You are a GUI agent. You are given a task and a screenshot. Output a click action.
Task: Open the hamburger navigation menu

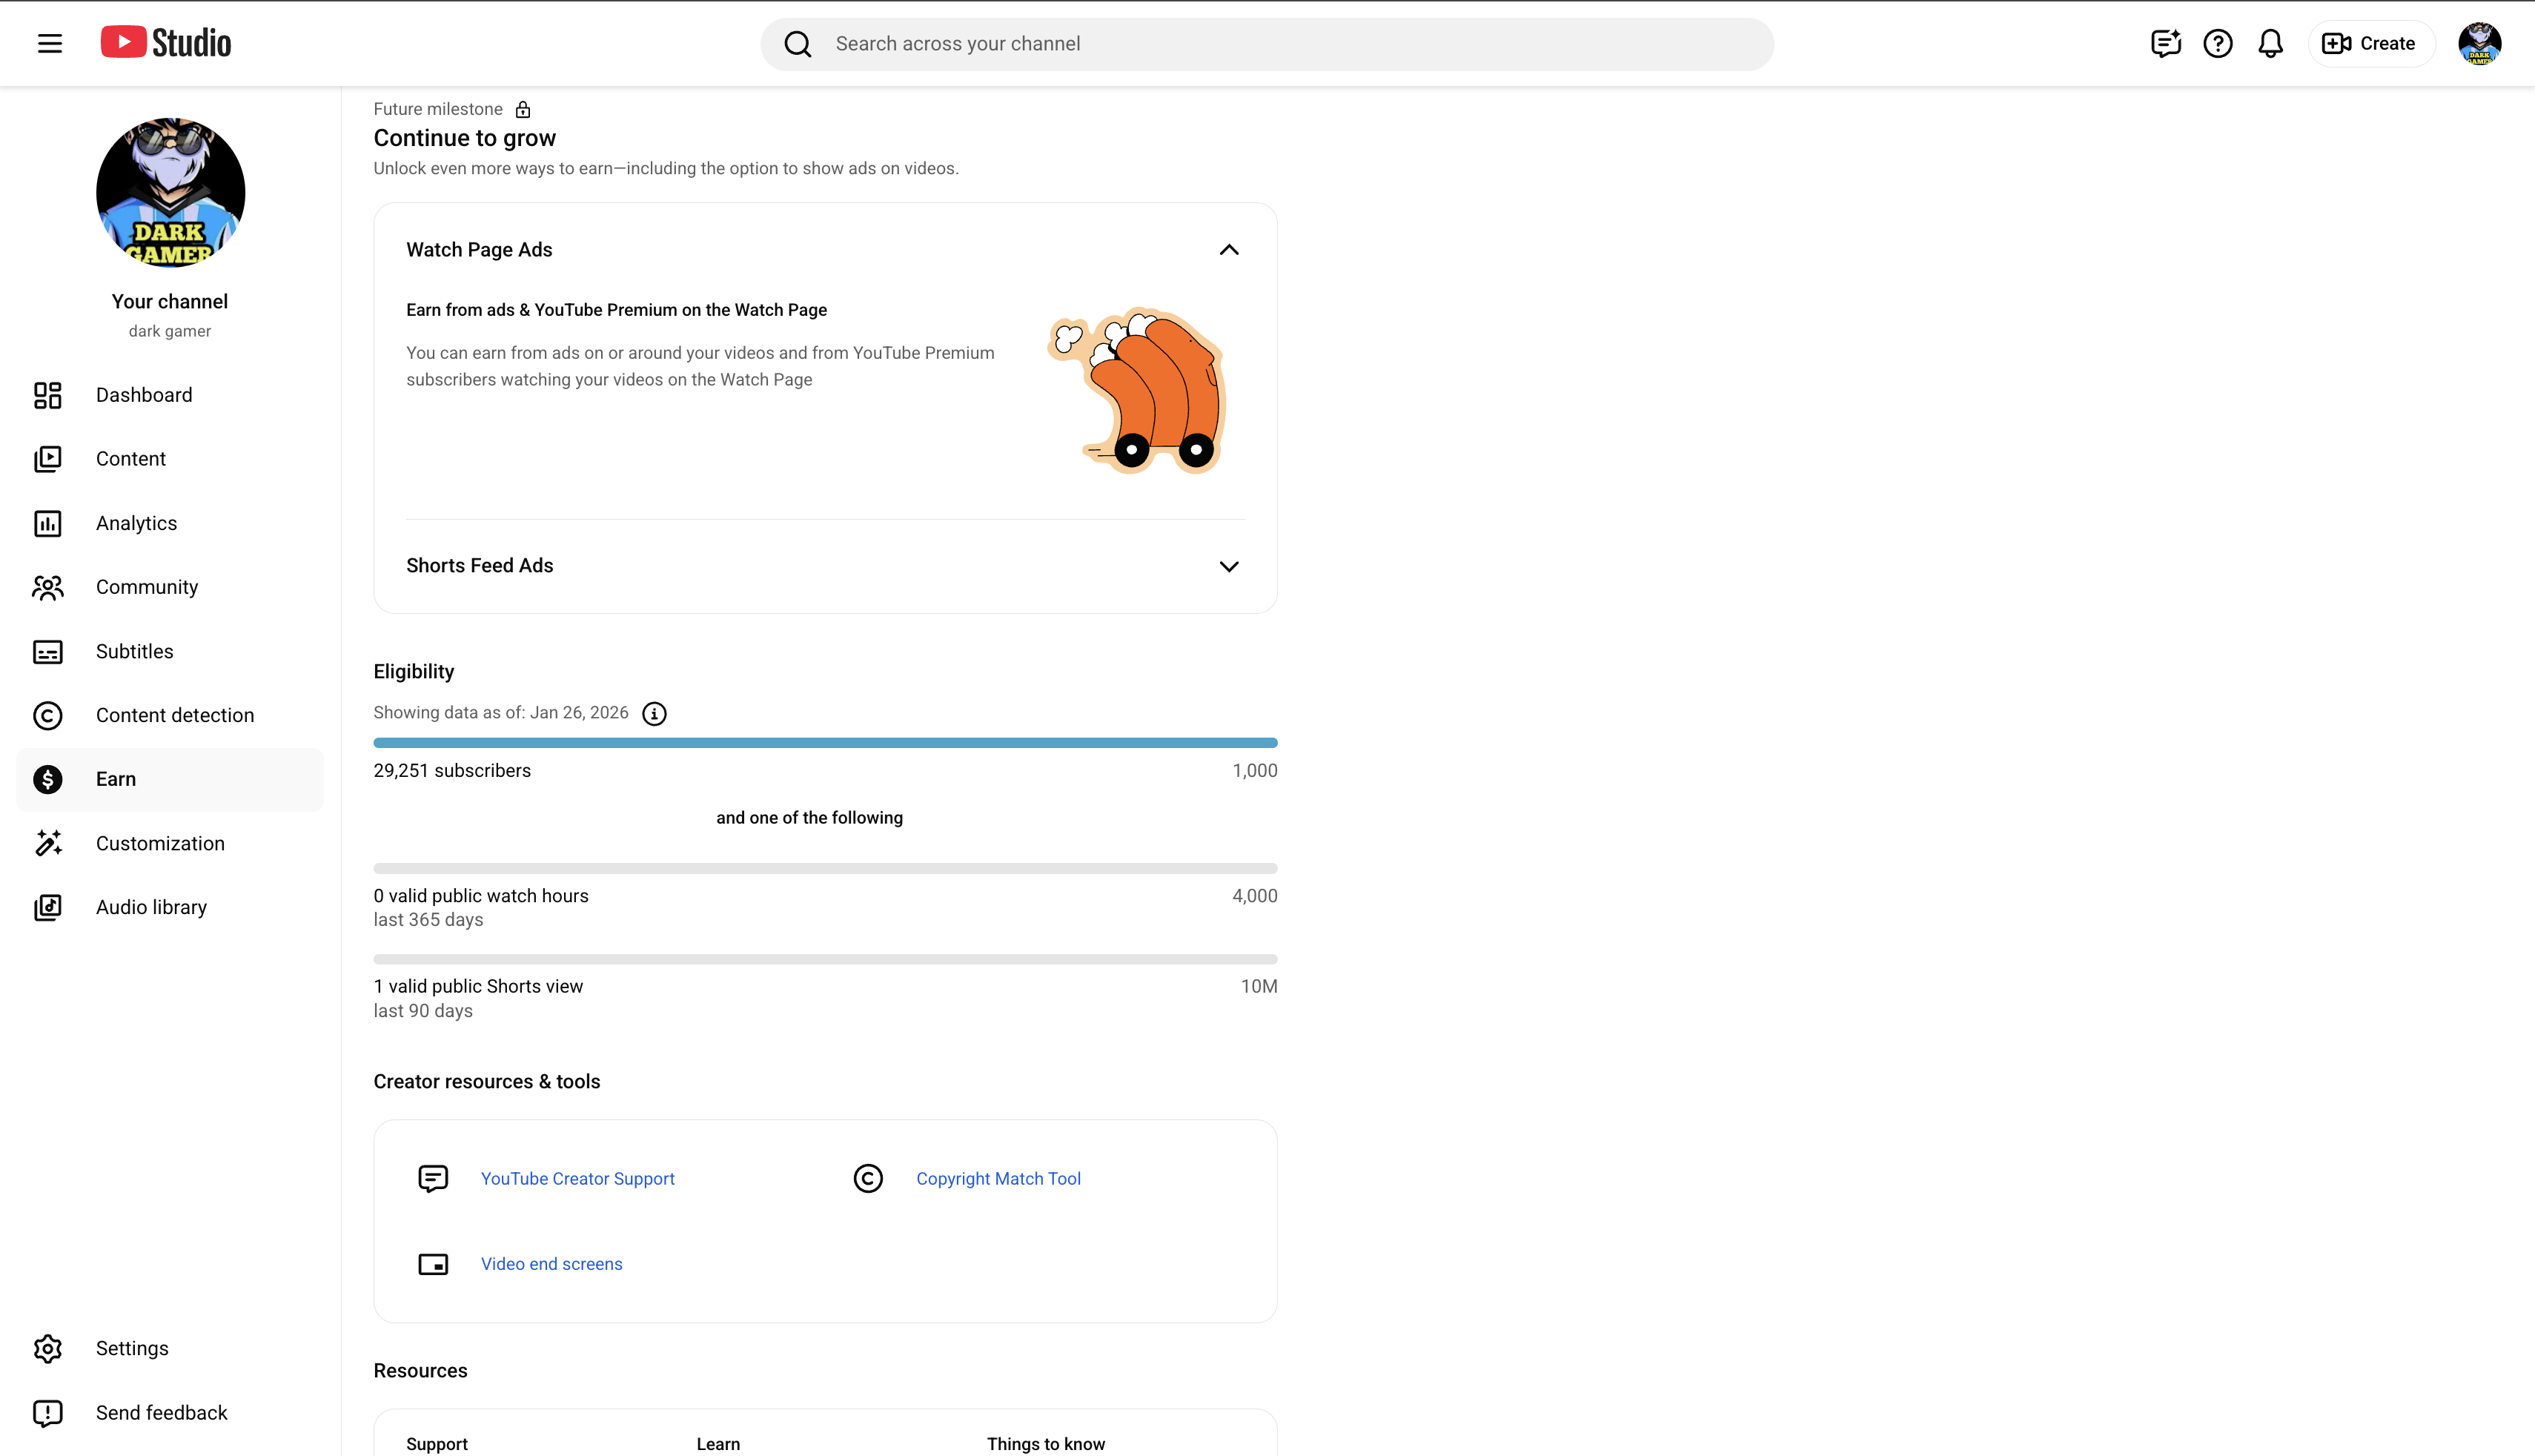(x=50, y=43)
